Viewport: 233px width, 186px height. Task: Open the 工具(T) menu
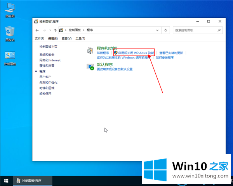80,39
